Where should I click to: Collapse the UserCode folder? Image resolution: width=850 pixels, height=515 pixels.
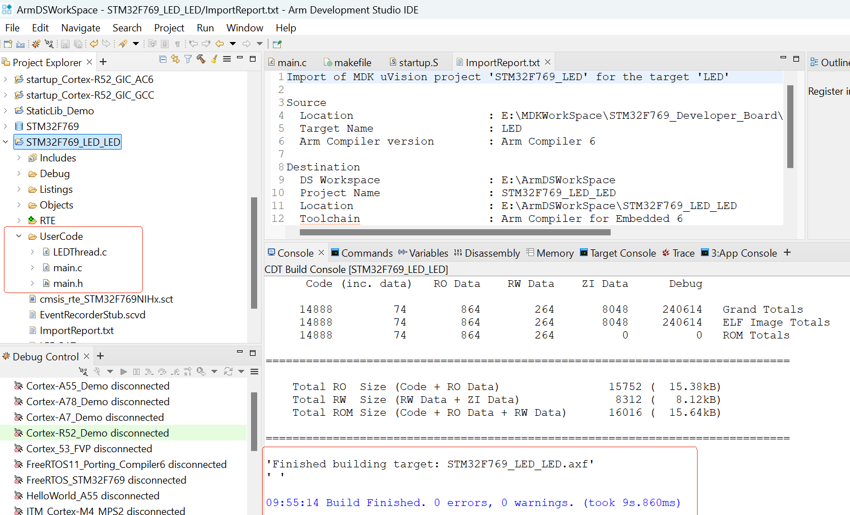click(19, 236)
